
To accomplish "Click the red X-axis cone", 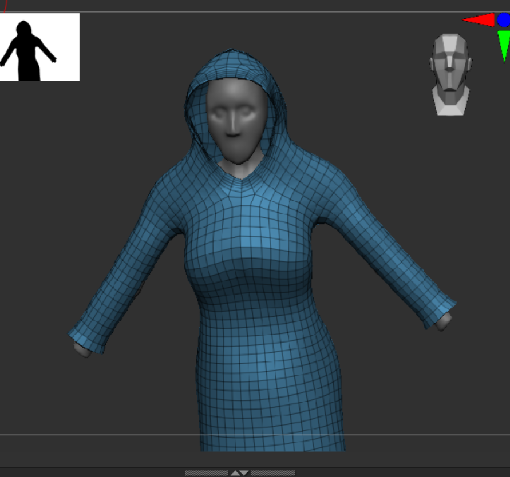I will click(480, 20).
